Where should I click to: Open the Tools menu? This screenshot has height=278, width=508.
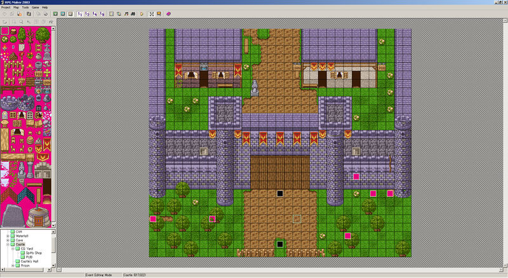point(25,6)
